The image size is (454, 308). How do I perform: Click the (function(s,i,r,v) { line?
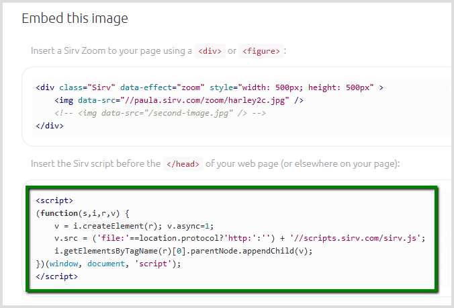tap(83, 213)
